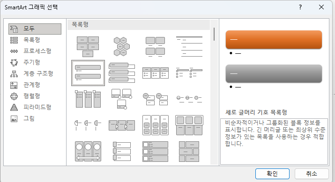The width and height of the screenshot is (335, 182).
Task: Click the gray preview bar
Action: (274, 73)
